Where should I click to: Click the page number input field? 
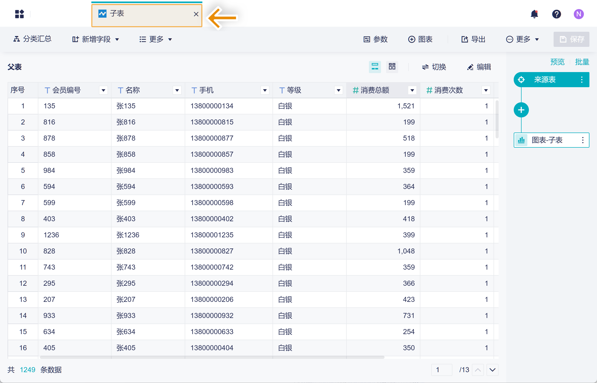(x=442, y=370)
